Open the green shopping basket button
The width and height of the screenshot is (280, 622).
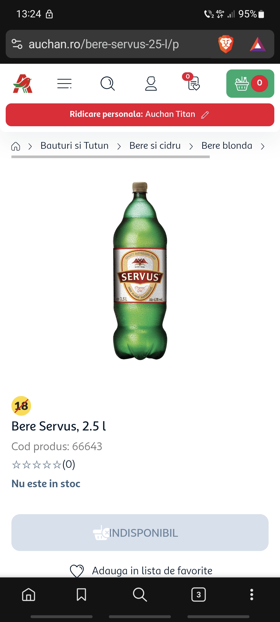[x=250, y=83]
